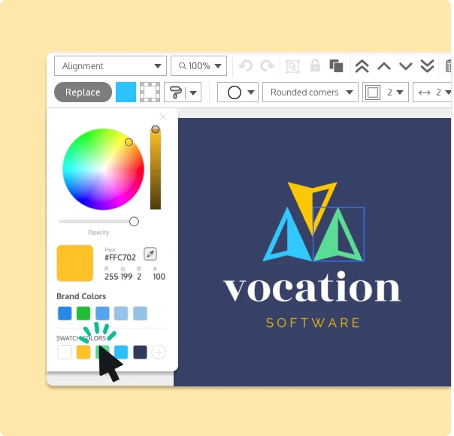Click the brightness slider handle

[x=156, y=129]
